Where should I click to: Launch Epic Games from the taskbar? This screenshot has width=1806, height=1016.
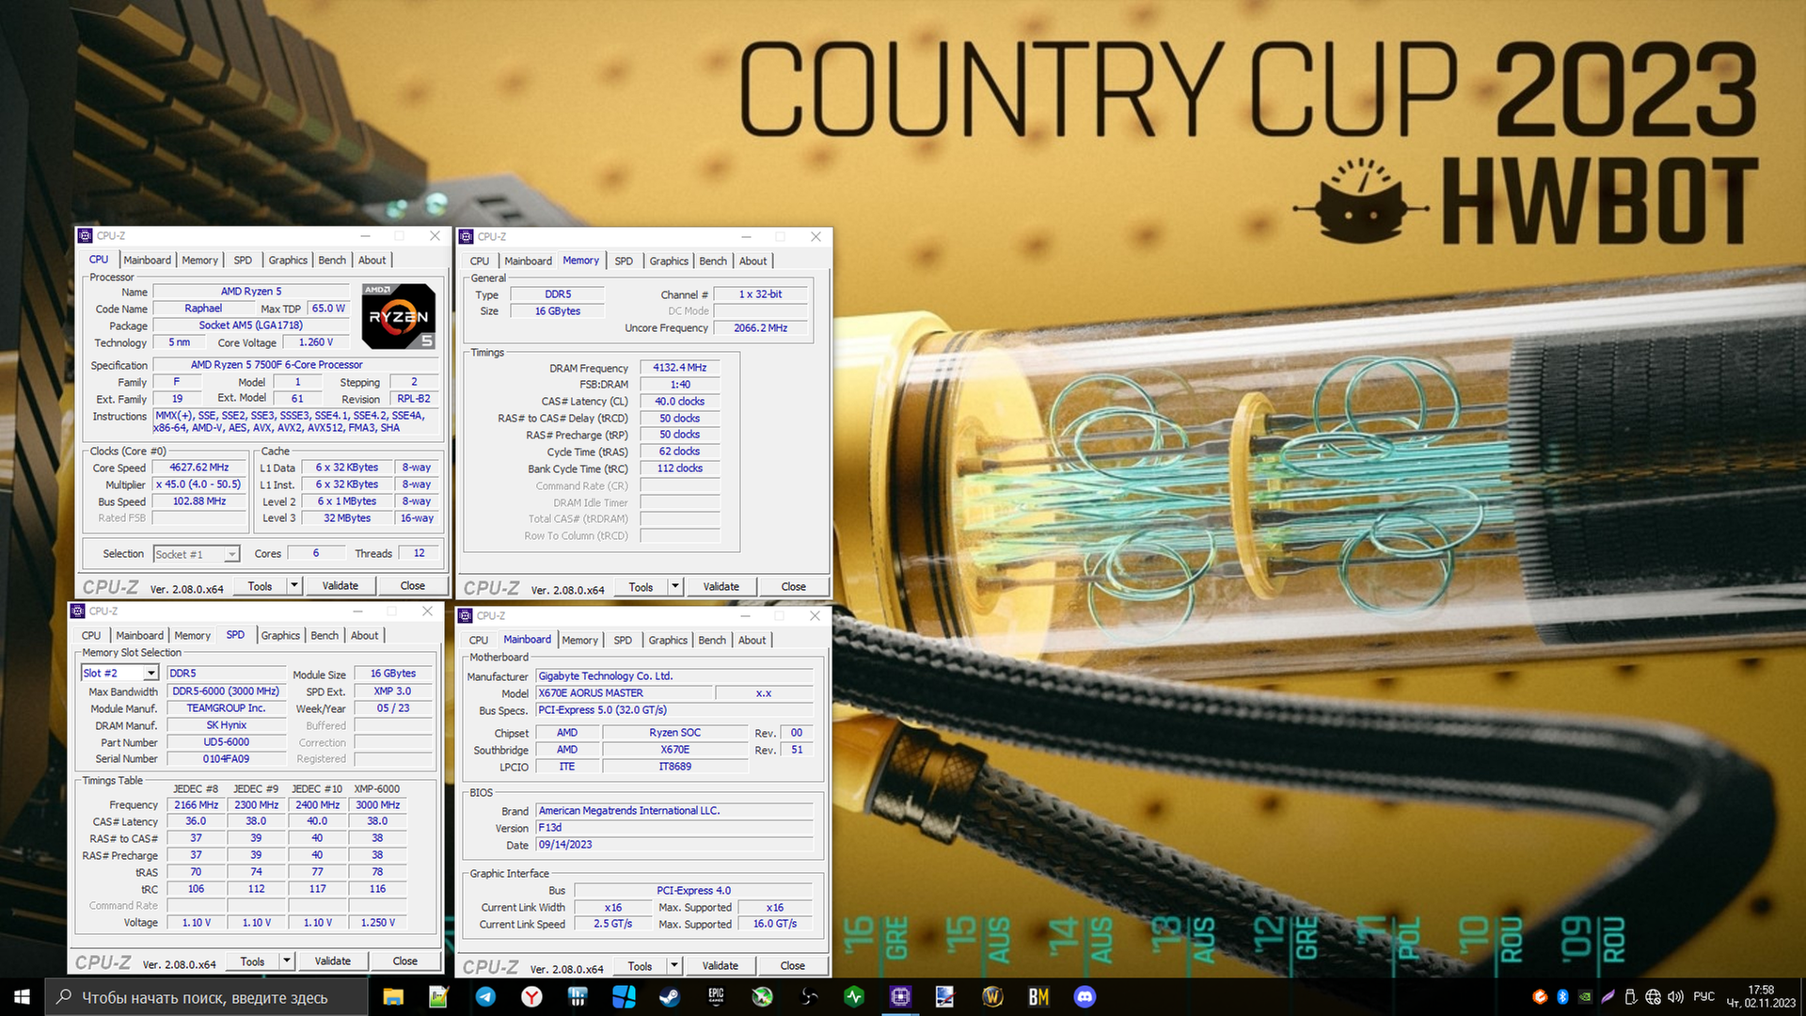tap(716, 996)
